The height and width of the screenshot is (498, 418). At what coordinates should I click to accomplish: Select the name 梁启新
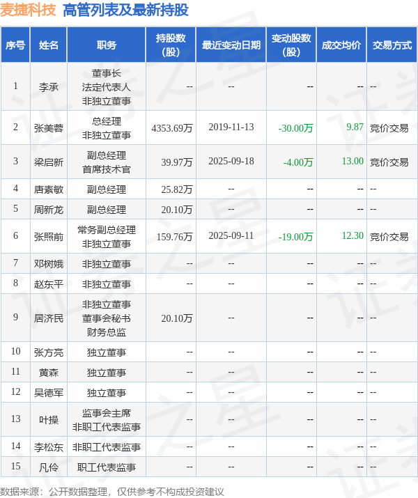[49, 162]
